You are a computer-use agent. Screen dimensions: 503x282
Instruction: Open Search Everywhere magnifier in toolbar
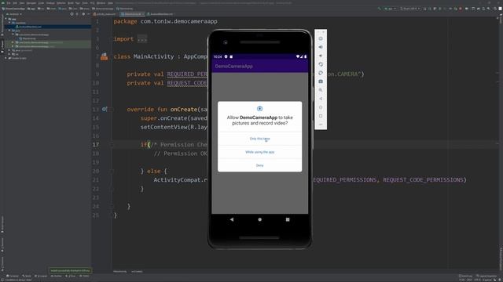coord(495,9)
